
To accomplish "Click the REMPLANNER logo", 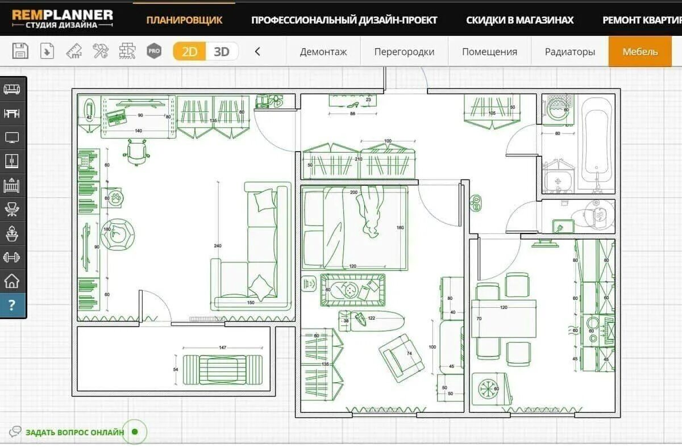I will pyautogui.click(x=63, y=18).
